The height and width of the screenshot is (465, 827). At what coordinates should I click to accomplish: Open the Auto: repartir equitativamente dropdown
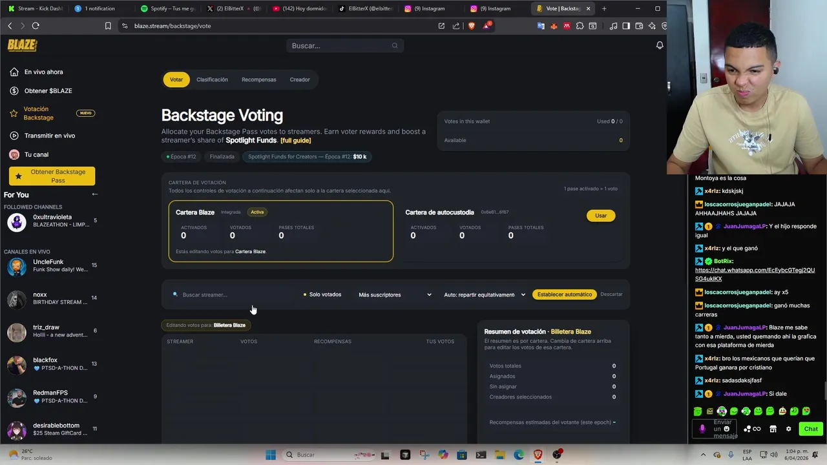tap(485, 294)
